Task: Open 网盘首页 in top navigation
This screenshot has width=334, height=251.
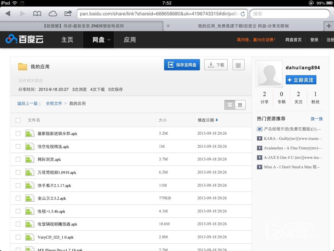Action: (293, 40)
